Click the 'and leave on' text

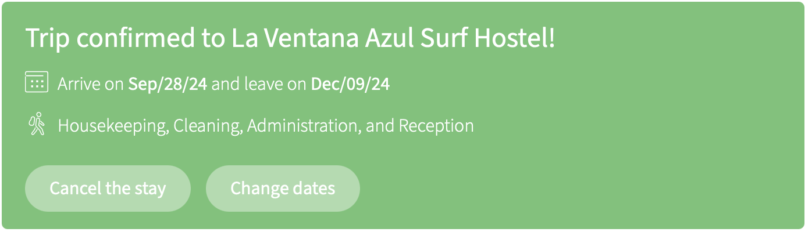point(259,85)
